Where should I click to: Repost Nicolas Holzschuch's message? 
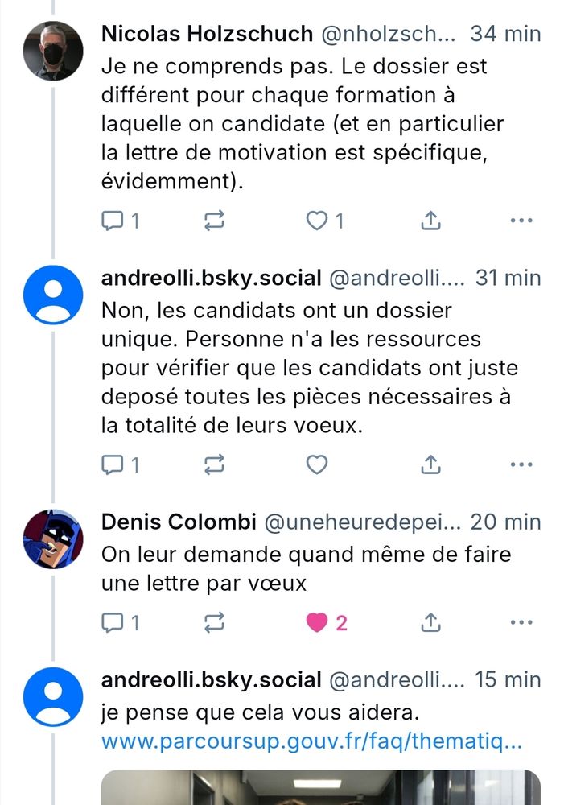pos(212,219)
